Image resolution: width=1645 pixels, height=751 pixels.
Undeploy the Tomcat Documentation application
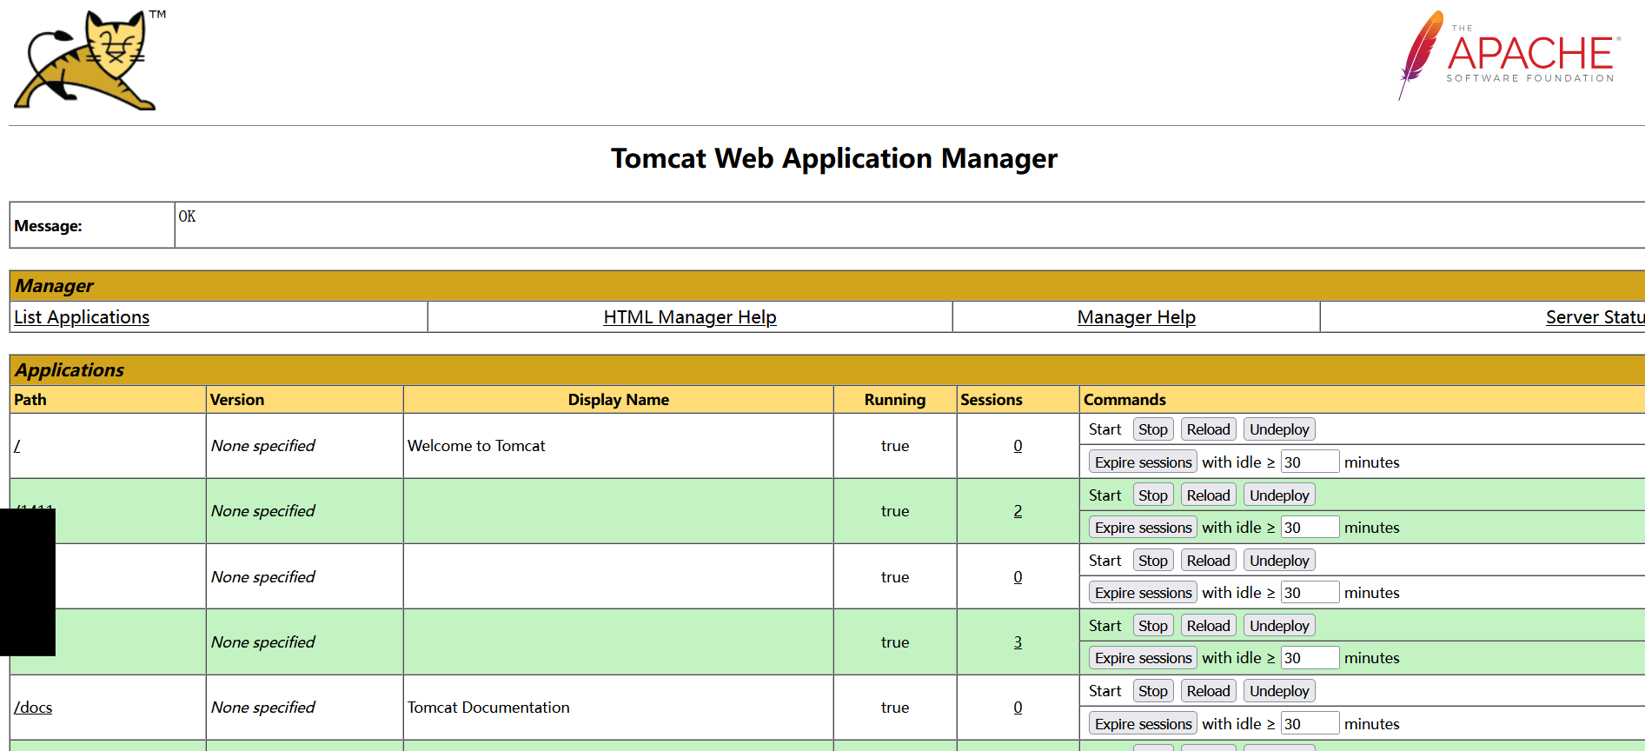point(1279,691)
